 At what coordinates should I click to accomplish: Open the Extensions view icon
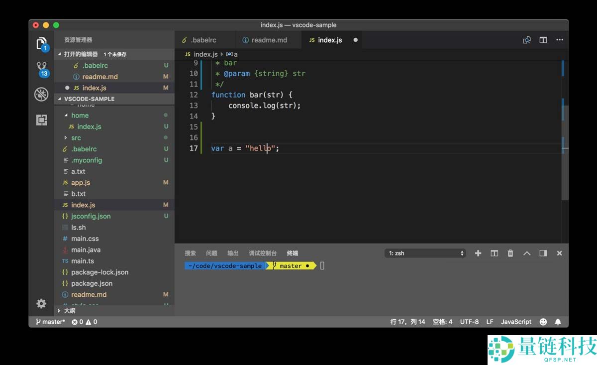(41, 120)
